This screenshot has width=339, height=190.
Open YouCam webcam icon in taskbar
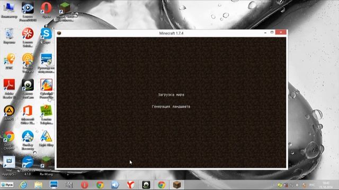(x=146, y=185)
